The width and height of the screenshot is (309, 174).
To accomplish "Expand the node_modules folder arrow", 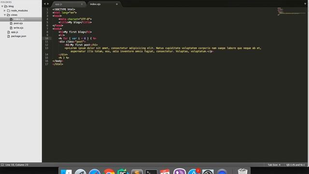I will (x=5, y=11).
